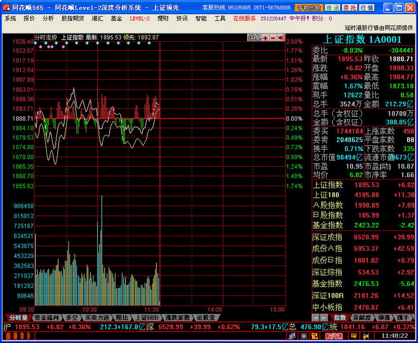Image resolution: width=418 pixels, height=343 pixels.
Task: Open the 系统 menu
Action: 10,18
